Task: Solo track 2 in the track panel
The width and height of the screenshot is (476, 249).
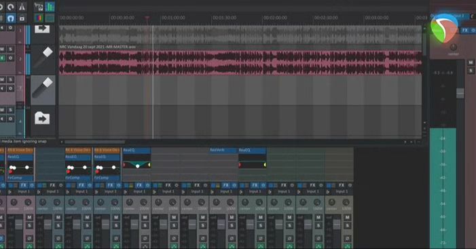Action: [x=11, y=49]
